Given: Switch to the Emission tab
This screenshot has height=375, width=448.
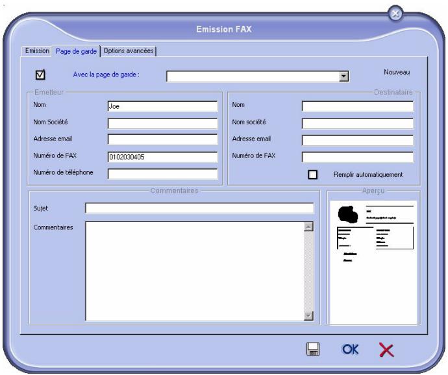Looking at the screenshot, I should point(37,51).
